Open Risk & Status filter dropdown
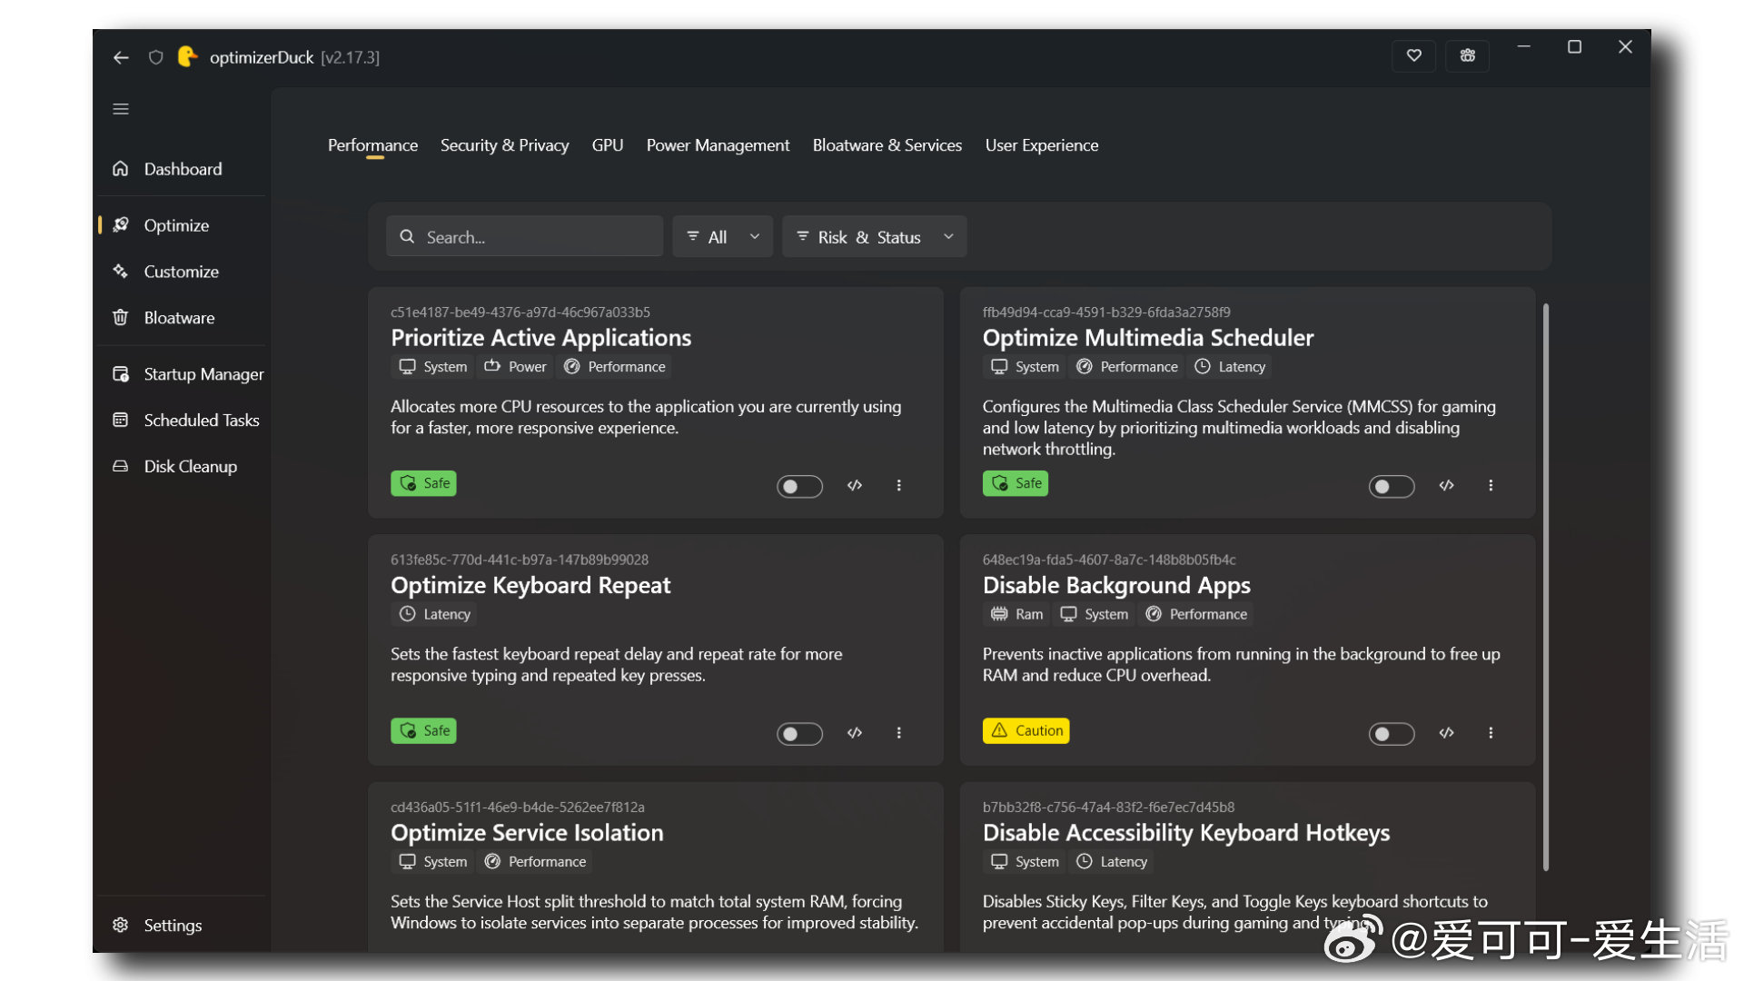Viewport: 1744px width, 981px height. [x=874, y=237]
